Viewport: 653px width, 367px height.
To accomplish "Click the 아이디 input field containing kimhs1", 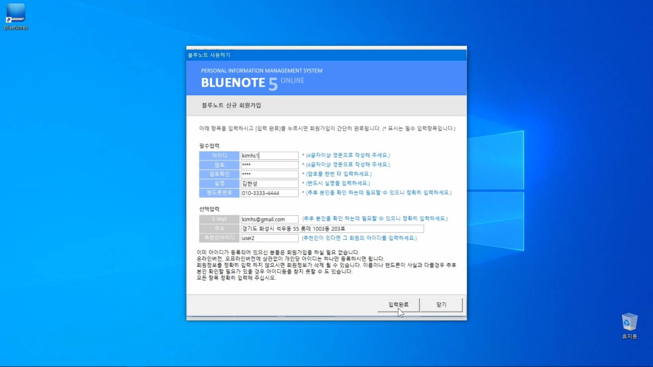I will coord(269,156).
